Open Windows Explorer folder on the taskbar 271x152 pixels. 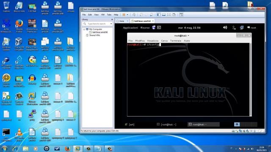pyautogui.click(x=25, y=149)
